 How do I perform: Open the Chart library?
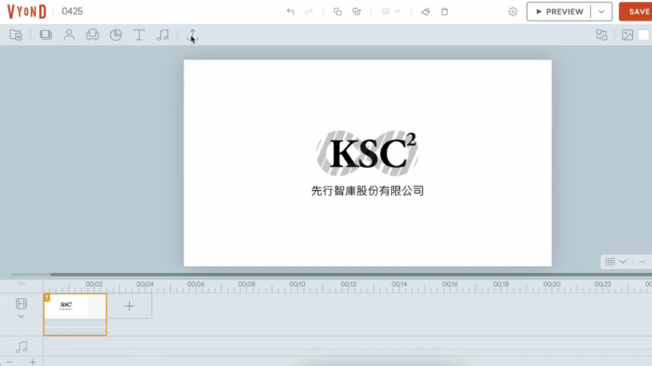(115, 35)
